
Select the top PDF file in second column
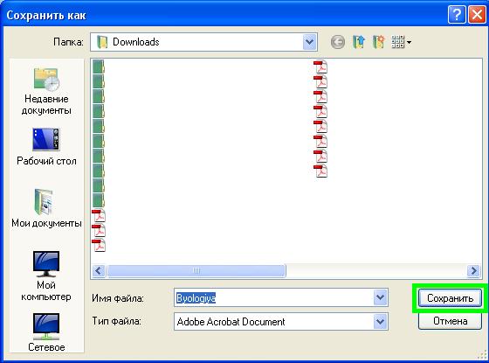(x=320, y=66)
